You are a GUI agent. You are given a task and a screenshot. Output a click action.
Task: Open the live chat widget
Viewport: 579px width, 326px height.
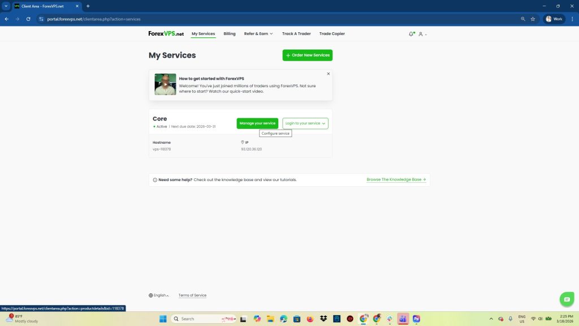pyautogui.click(x=566, y=299)
